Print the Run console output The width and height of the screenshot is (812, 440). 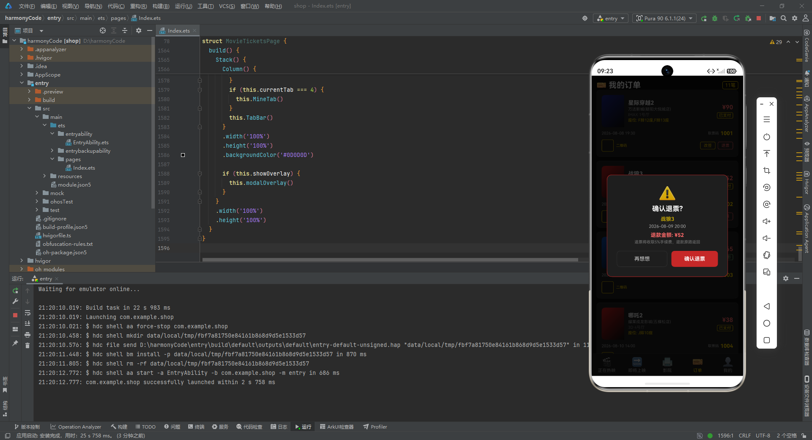pyautogui.click(x=27, y=335)
